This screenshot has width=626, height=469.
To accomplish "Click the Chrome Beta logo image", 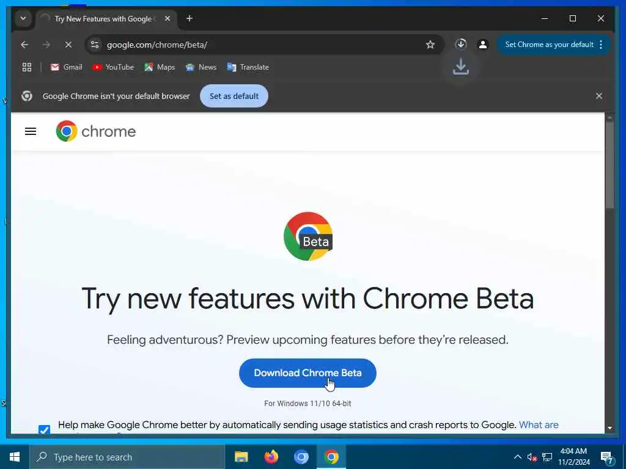I will tap(308, 236).
